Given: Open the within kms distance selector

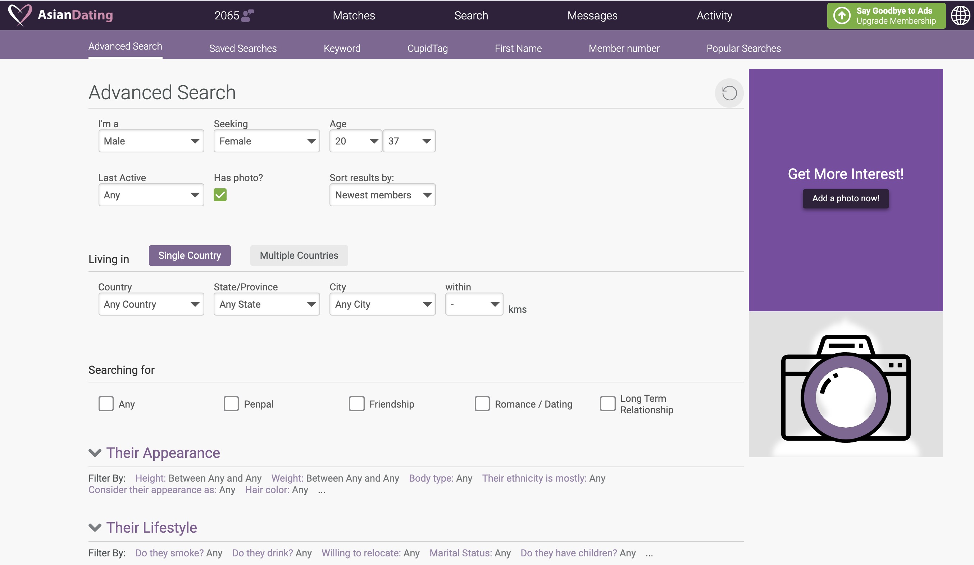Looking at the screenshot, I should pyautogui.click(x=474, y=304).
